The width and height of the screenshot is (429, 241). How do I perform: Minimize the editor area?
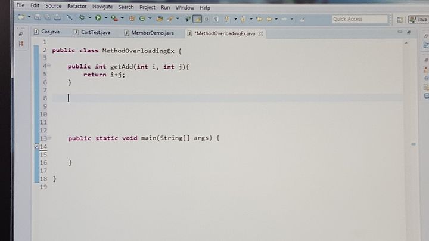tap(400, 32)
